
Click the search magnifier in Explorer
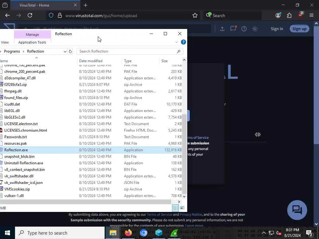pos(179,51)
